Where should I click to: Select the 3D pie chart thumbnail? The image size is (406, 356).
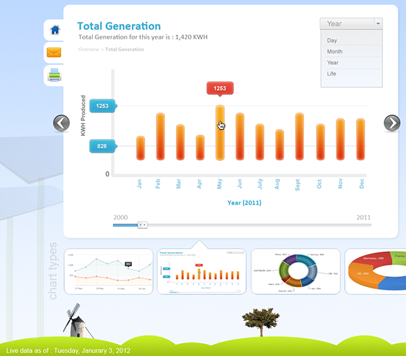click(376, 271)
